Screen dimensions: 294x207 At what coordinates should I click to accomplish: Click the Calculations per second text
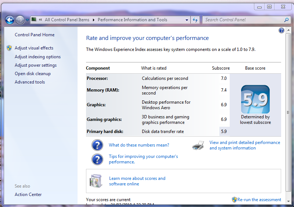[165, 78]
